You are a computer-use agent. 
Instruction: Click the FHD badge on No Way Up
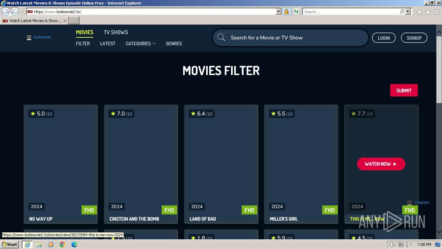(x=89, y=210)
